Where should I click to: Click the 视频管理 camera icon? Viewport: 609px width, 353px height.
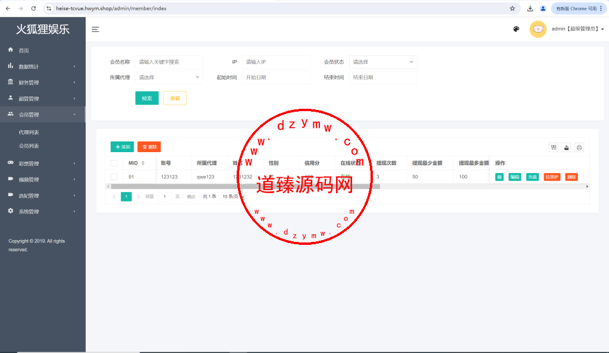point(11,179)
